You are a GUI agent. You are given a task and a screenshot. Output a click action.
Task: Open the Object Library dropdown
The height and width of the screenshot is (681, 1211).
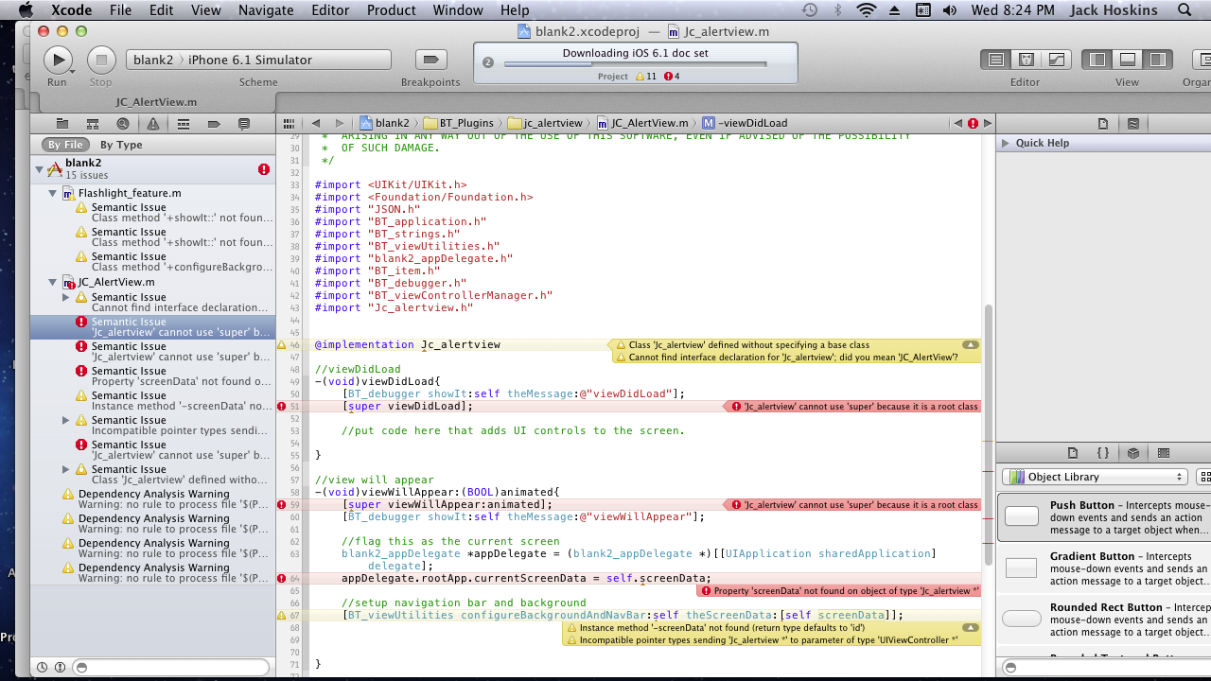1094,477
